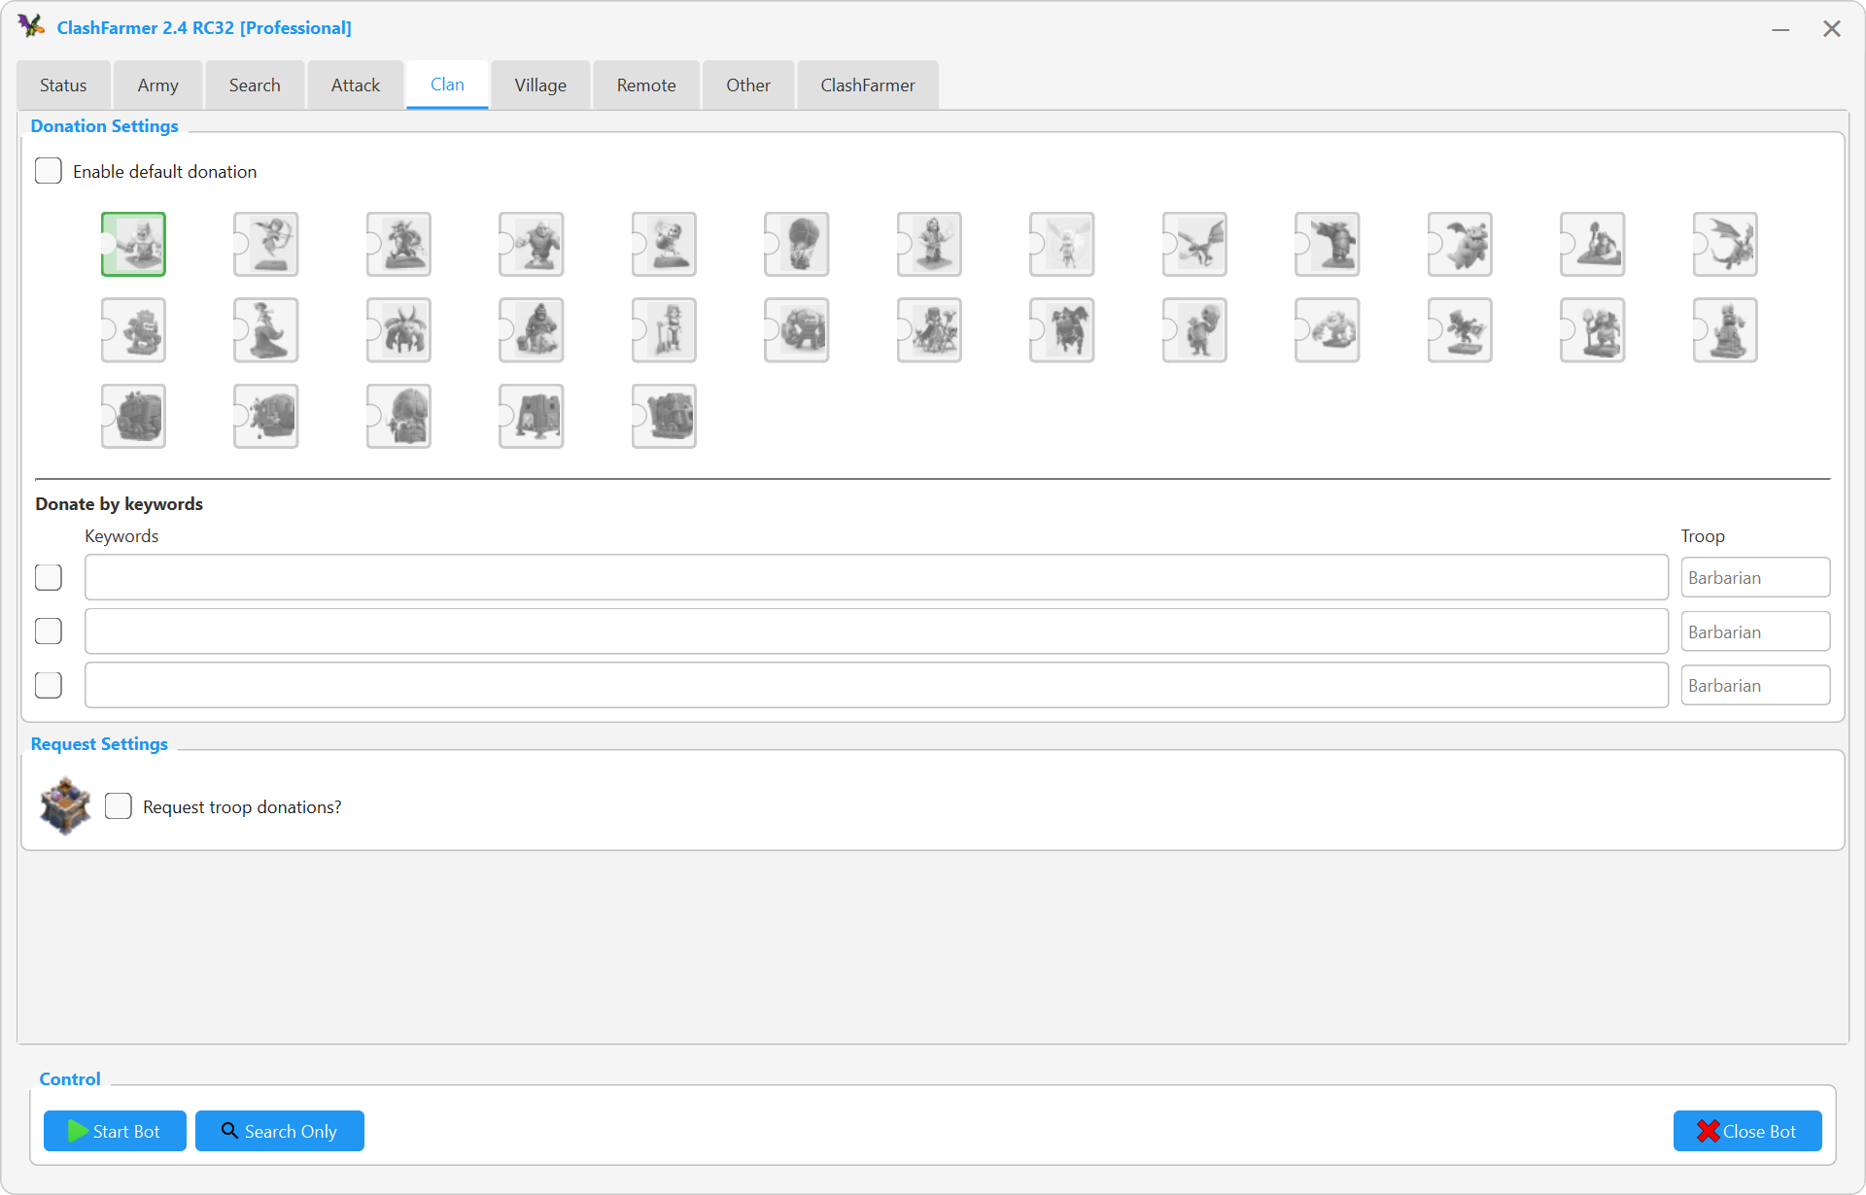
Task: Select the Goblin troop icon
Action: [x=398, y=244]
